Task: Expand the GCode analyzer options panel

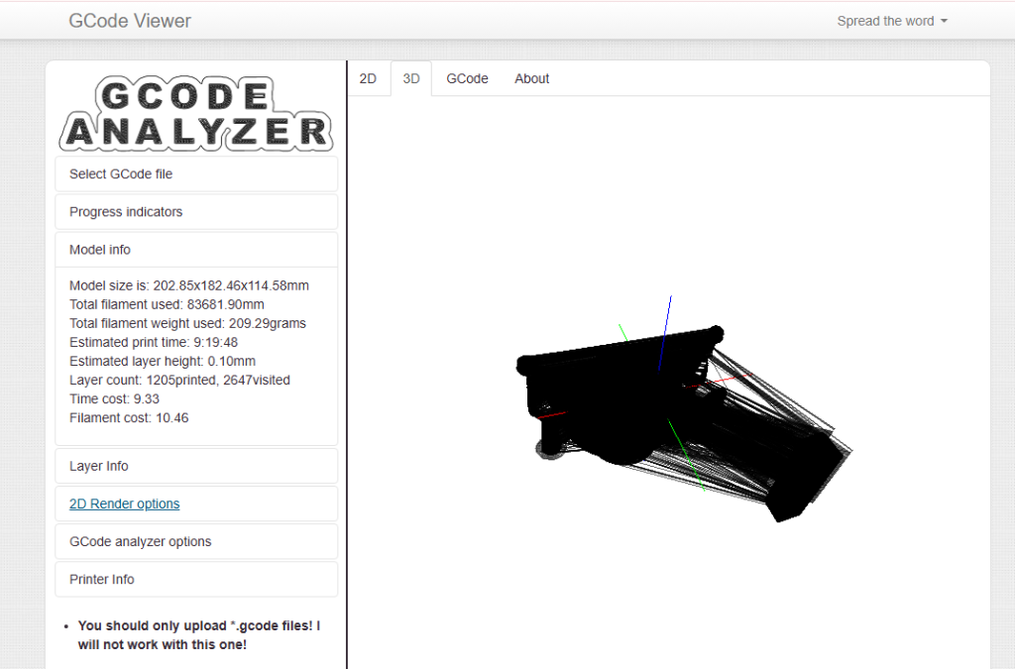Action: tap(195, 541)
